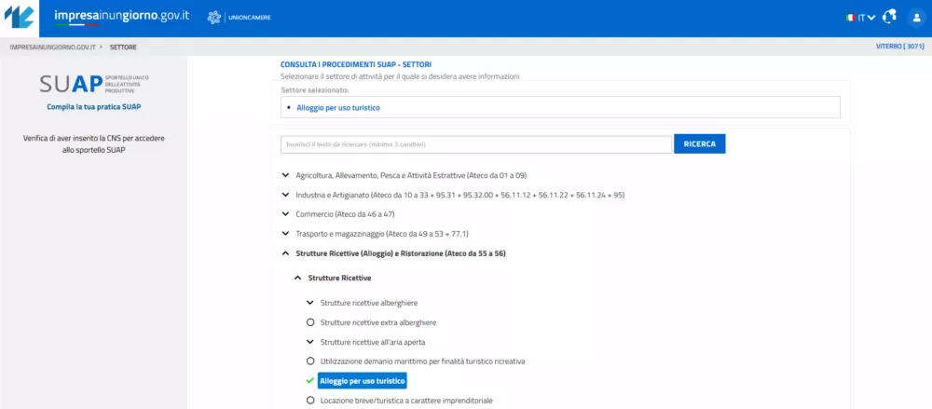Select Locazione breve/turistica a carattere imprenditoriale
The image size is (932, 409).
pos(310,401)
